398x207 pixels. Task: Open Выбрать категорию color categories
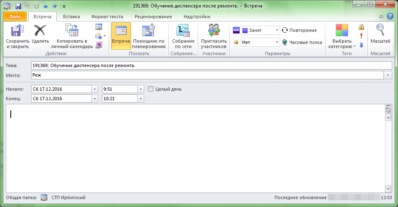[x=342, y=37]
